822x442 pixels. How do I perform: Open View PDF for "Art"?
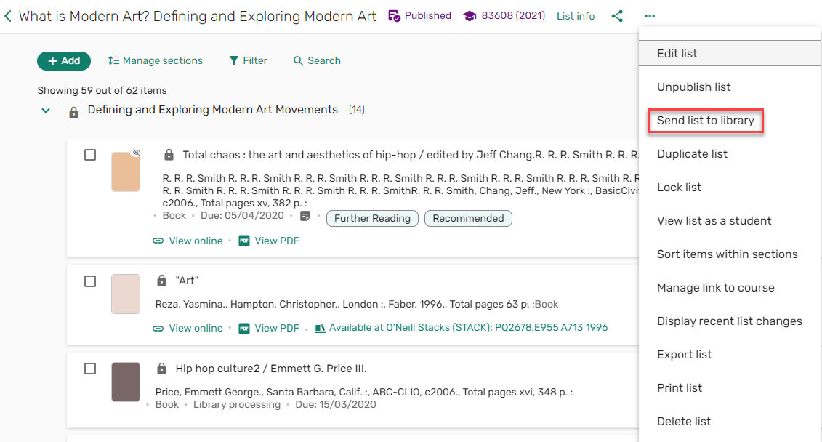[x=269, y=328]
